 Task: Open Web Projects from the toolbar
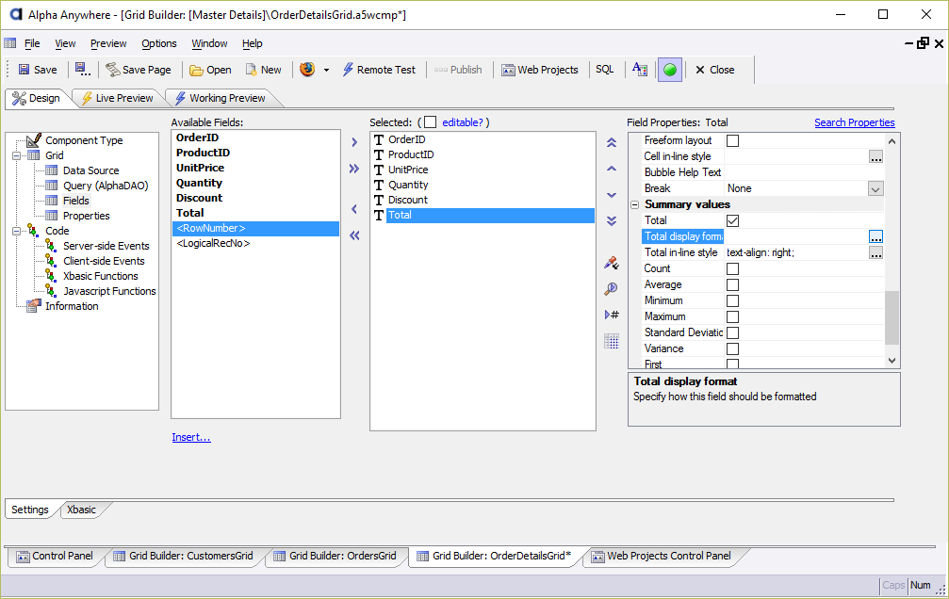[x=540, y=70]
